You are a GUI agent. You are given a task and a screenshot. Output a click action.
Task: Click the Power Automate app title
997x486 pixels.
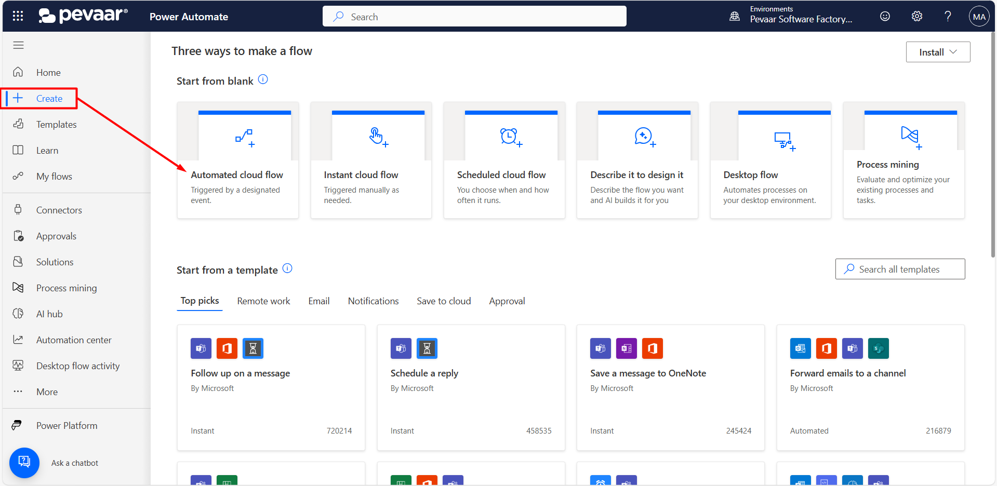coord(189,17)
